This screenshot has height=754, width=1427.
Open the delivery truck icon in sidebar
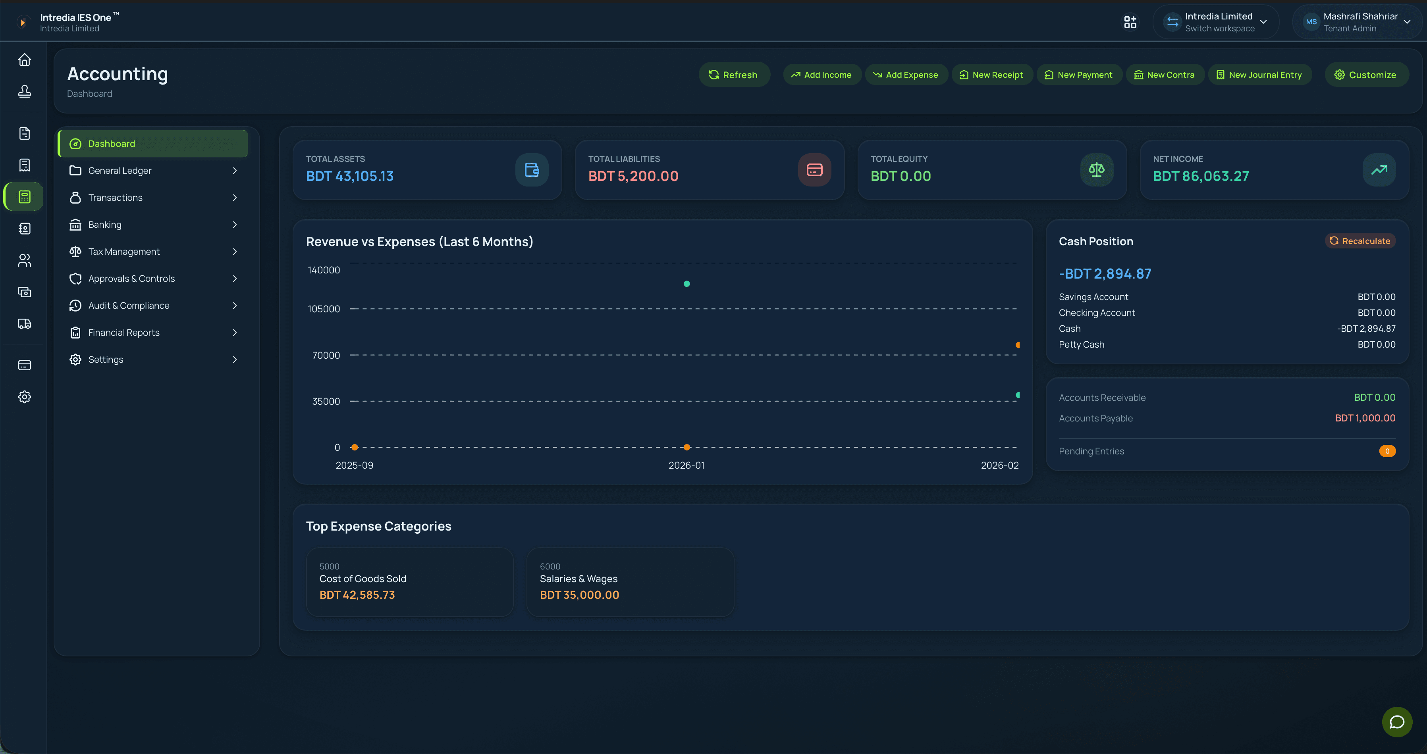click(24, 324)
